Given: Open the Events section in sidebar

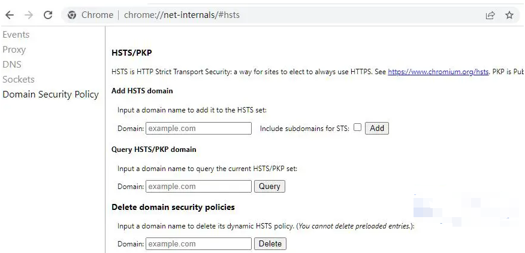Looking at the screenshot, I should (16, 35).
